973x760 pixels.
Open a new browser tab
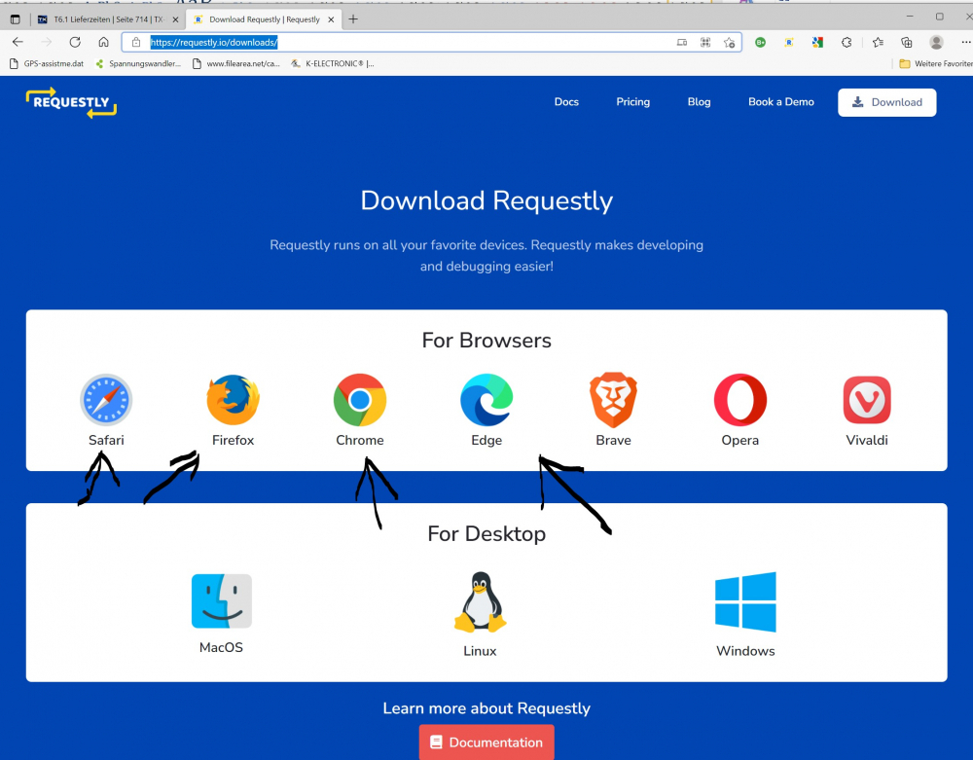[x=353, y=19]
